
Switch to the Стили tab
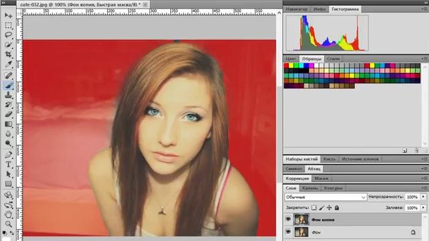coord(333,59)
